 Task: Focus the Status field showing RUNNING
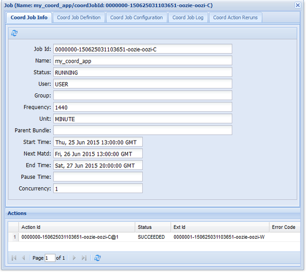coord(143,72)
